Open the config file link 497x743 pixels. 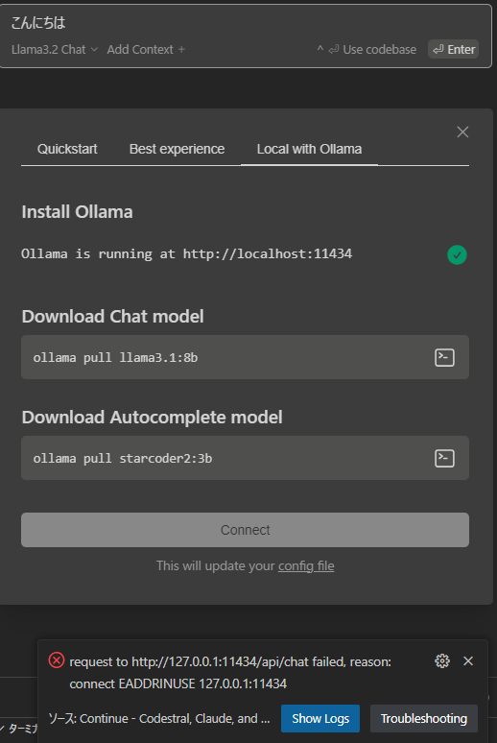(306, 565)
